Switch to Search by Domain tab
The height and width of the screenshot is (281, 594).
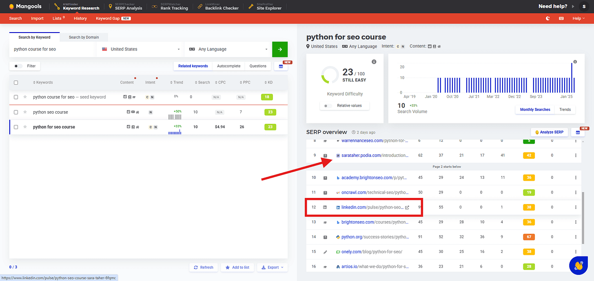point(84,37)
